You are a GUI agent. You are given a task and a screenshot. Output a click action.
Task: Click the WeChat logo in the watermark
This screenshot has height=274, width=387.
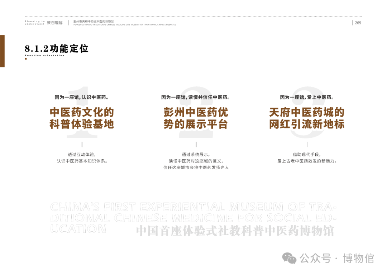point(289,258)
